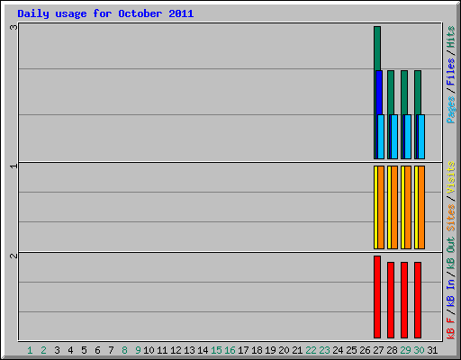Click the "Sites" legend label
This screenshot has width=461, height=360.
[451, 218]
